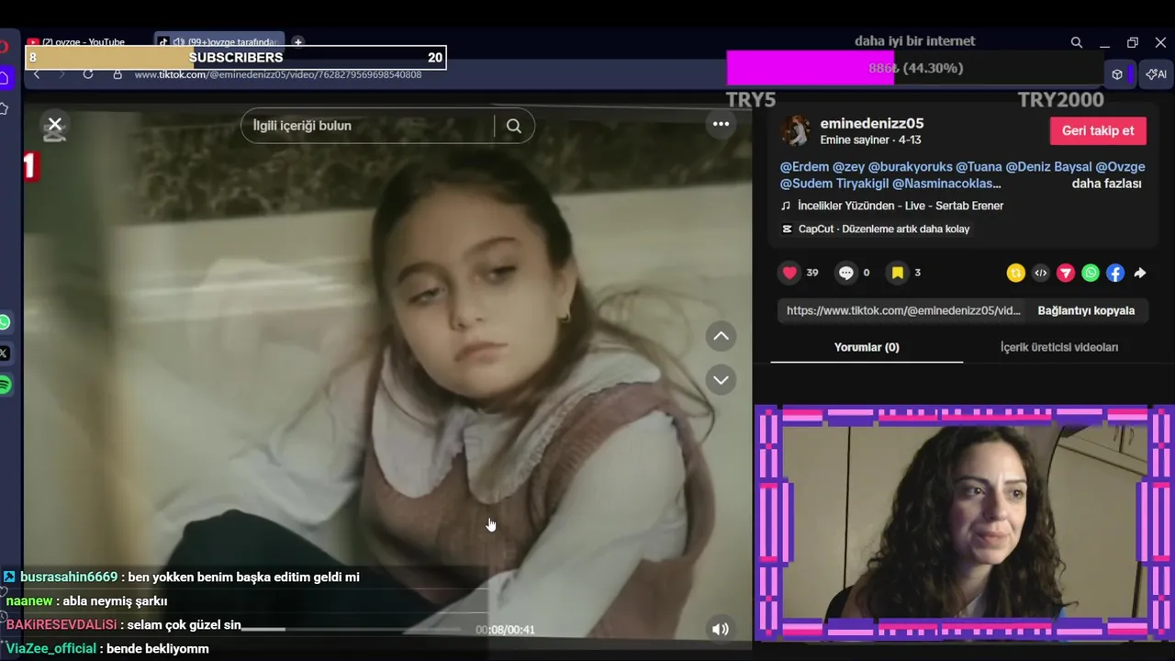The height and width of the screenshot is (661, 1175).
Task: Click the @burakyoruks mention
Action: point(908,167)
